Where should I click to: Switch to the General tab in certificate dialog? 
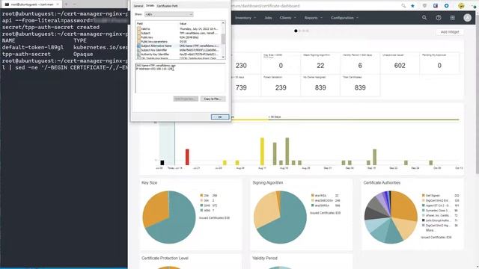(138, 6)
